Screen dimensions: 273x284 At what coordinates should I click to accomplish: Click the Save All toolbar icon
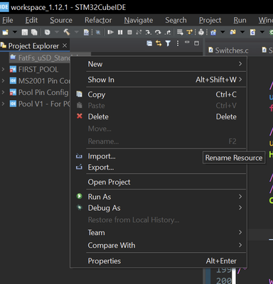point(34,32)
